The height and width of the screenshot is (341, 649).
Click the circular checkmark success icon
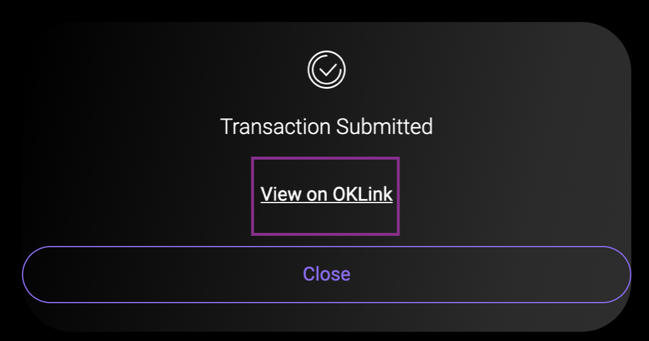pyautogui.click(x=326, y=70)
